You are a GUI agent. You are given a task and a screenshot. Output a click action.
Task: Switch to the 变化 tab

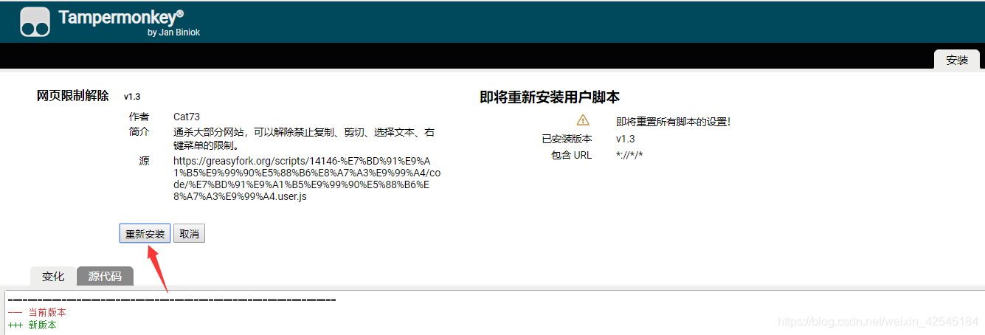pyautogui.click(x=53, y=277)
